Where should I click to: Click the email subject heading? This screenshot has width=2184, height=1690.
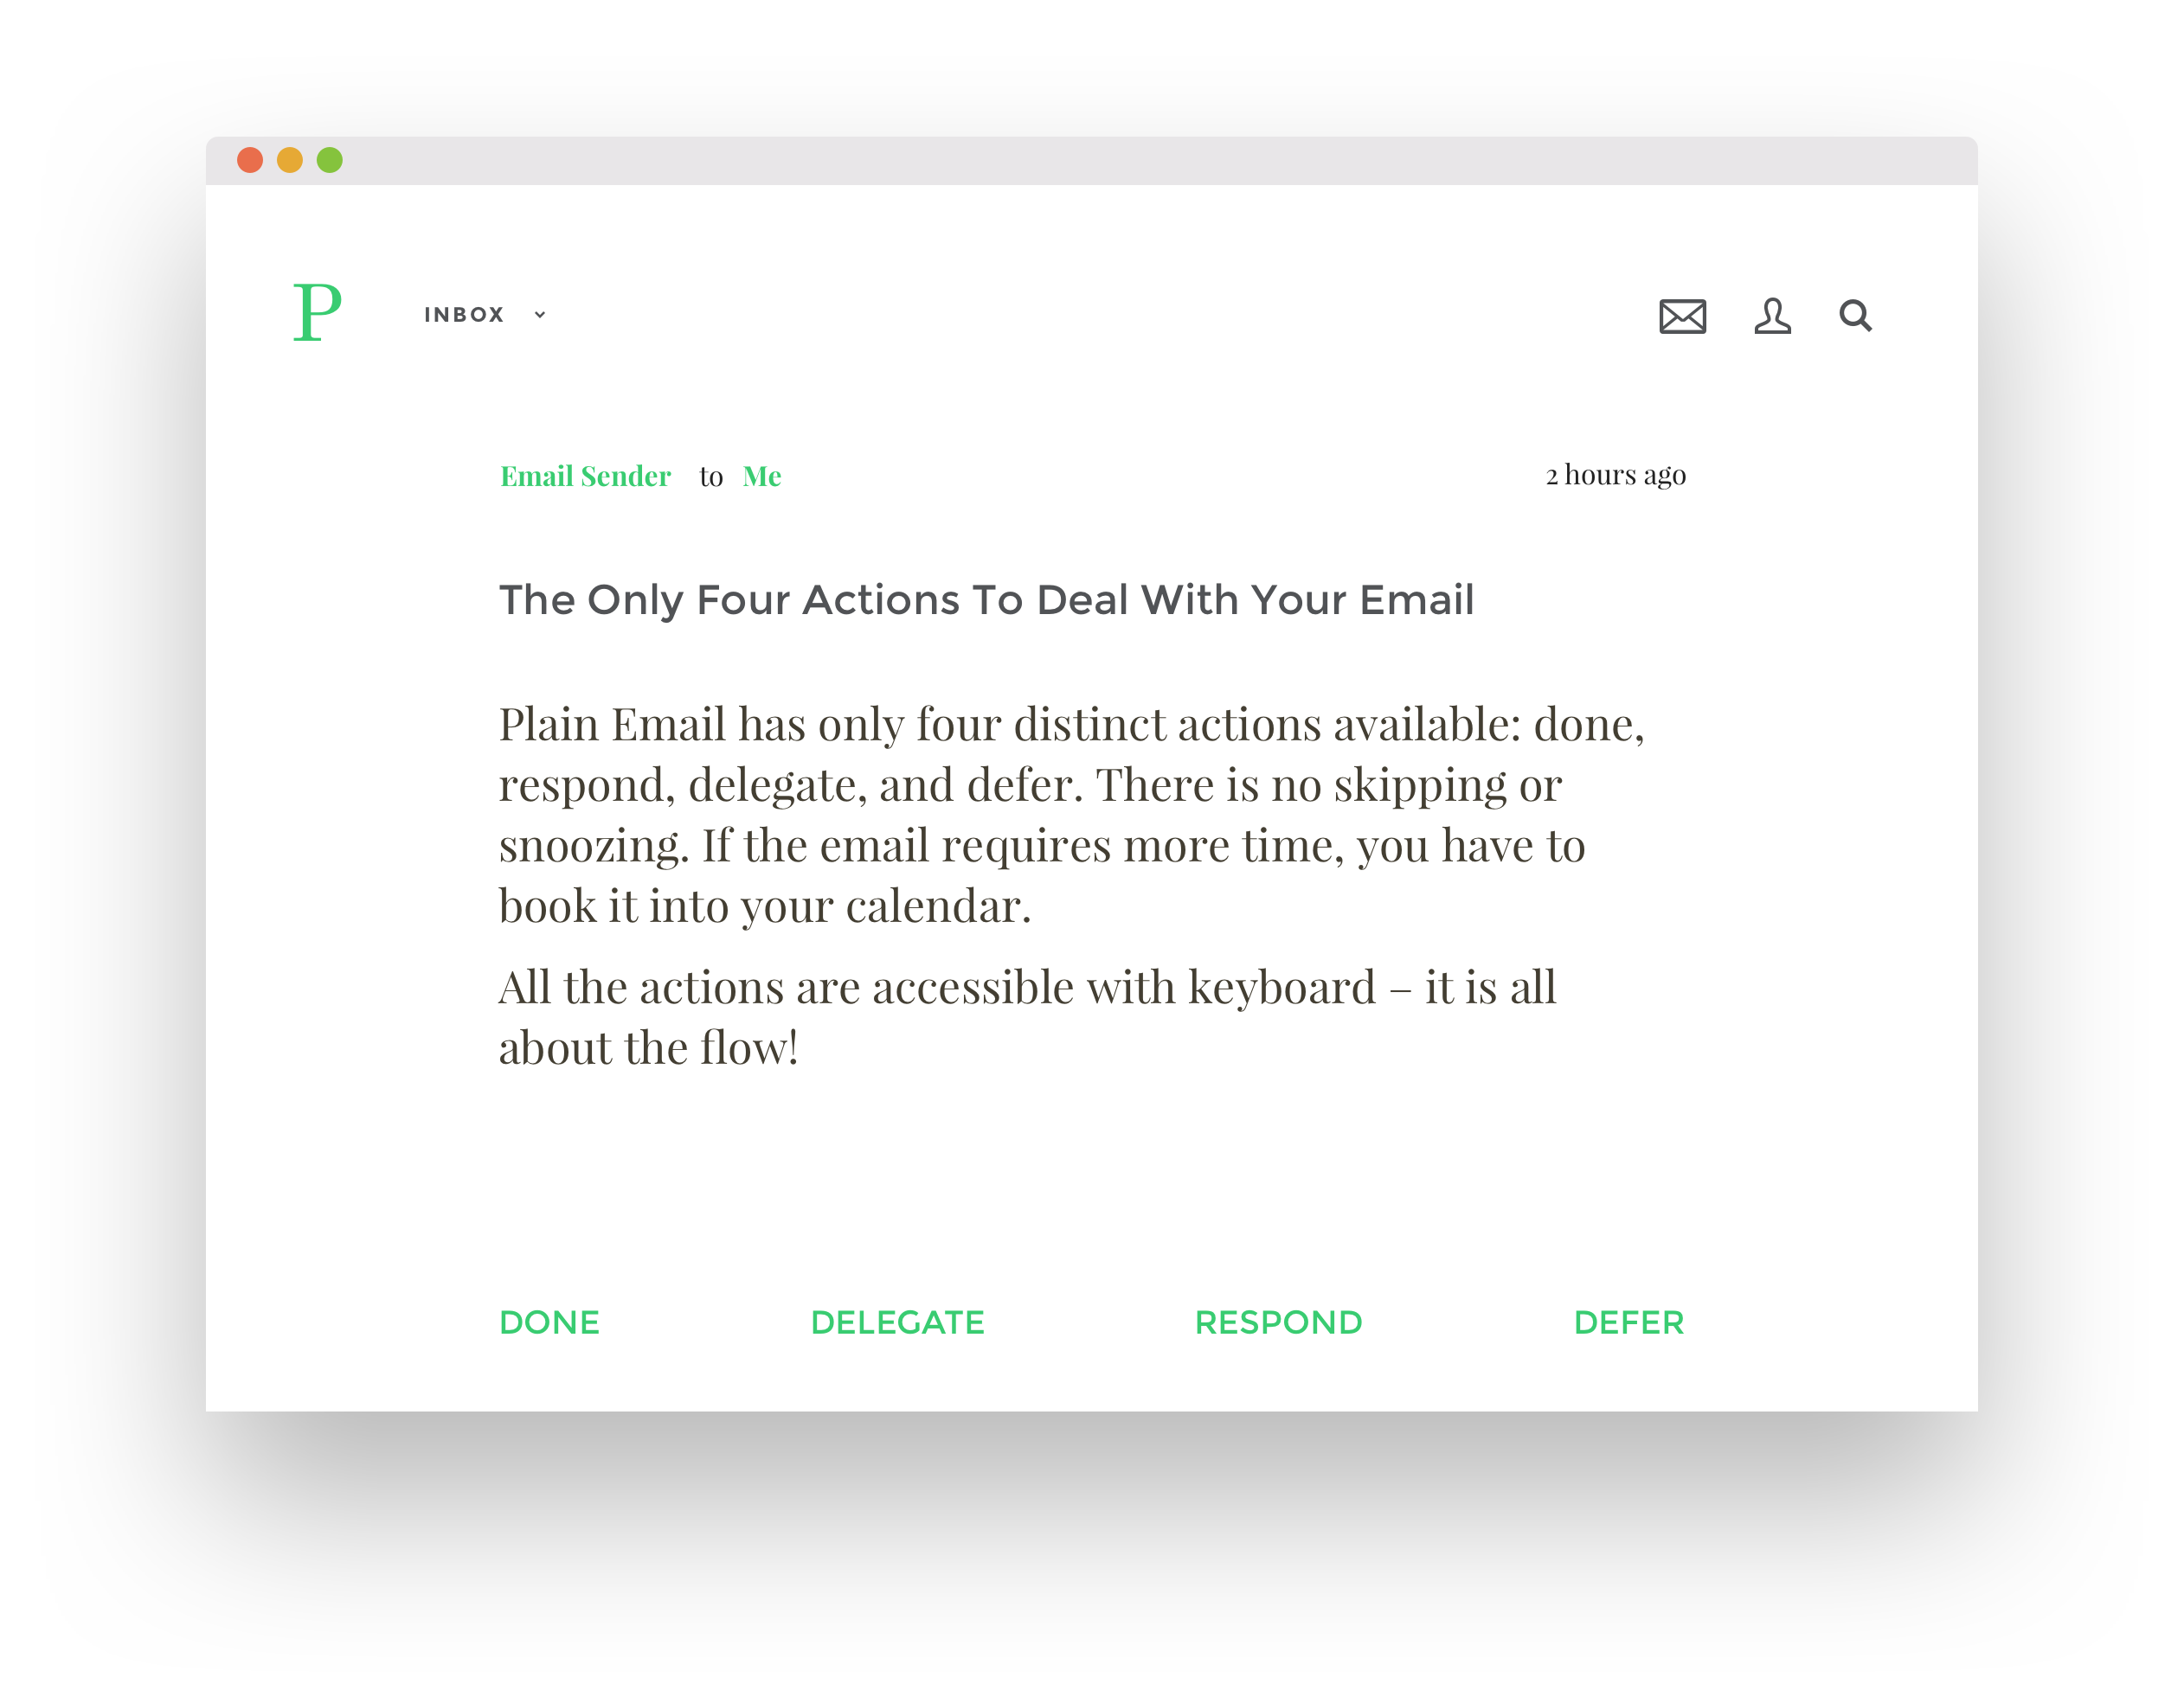pos(986,599)
